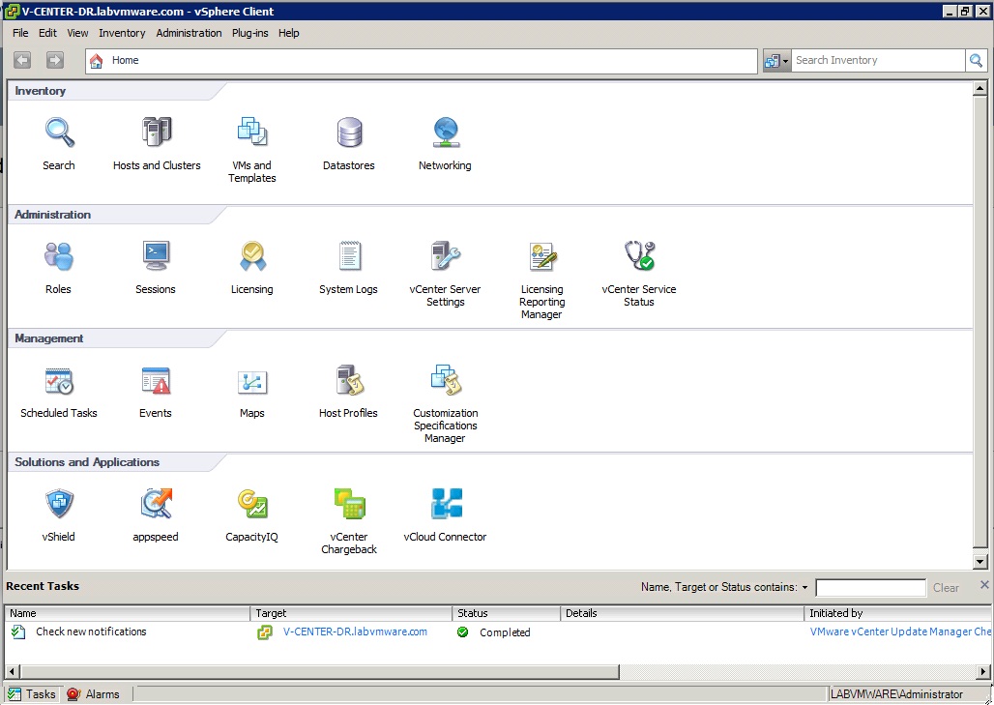Viewport: 994px width, 705px height.
Task: Open Scheduled Tasks
Action: (x=59, y=380)
